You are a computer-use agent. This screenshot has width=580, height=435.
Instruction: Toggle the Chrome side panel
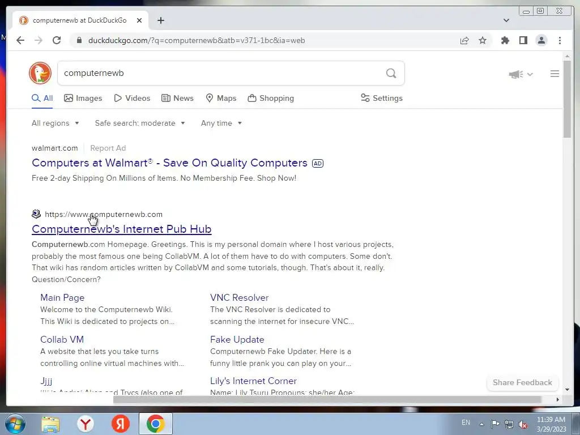coord(523,40)
